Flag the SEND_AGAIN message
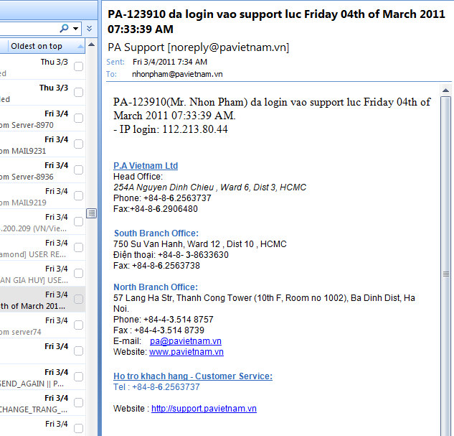 (x=78, y=377)
